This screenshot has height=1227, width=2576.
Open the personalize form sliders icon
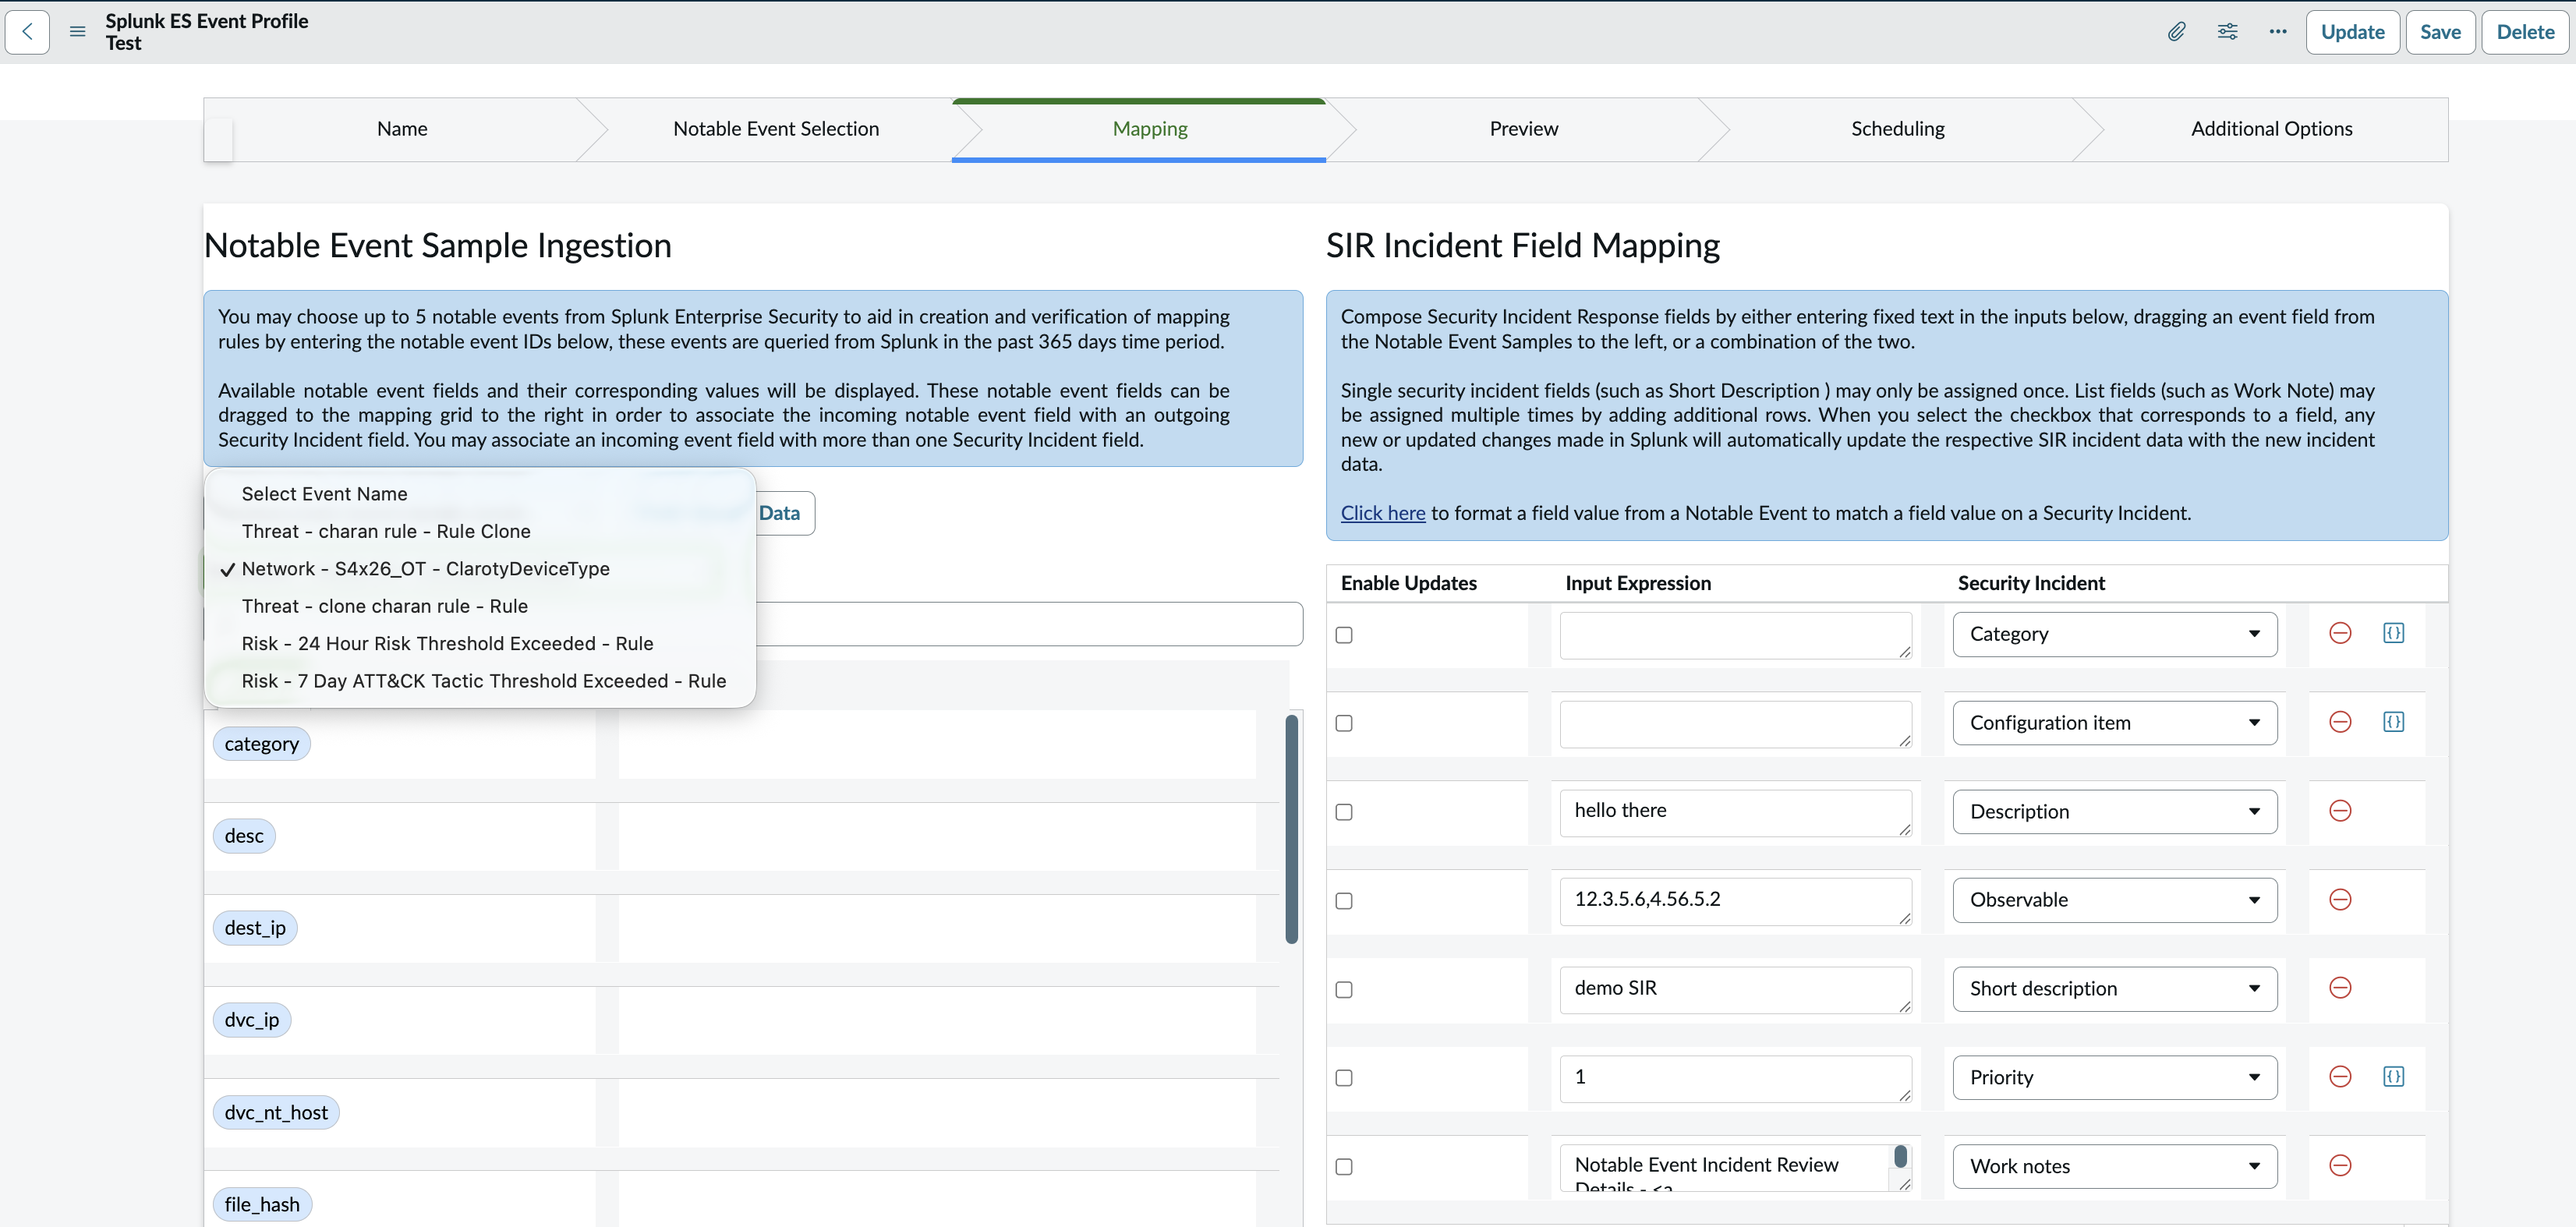click(2227, 32)
